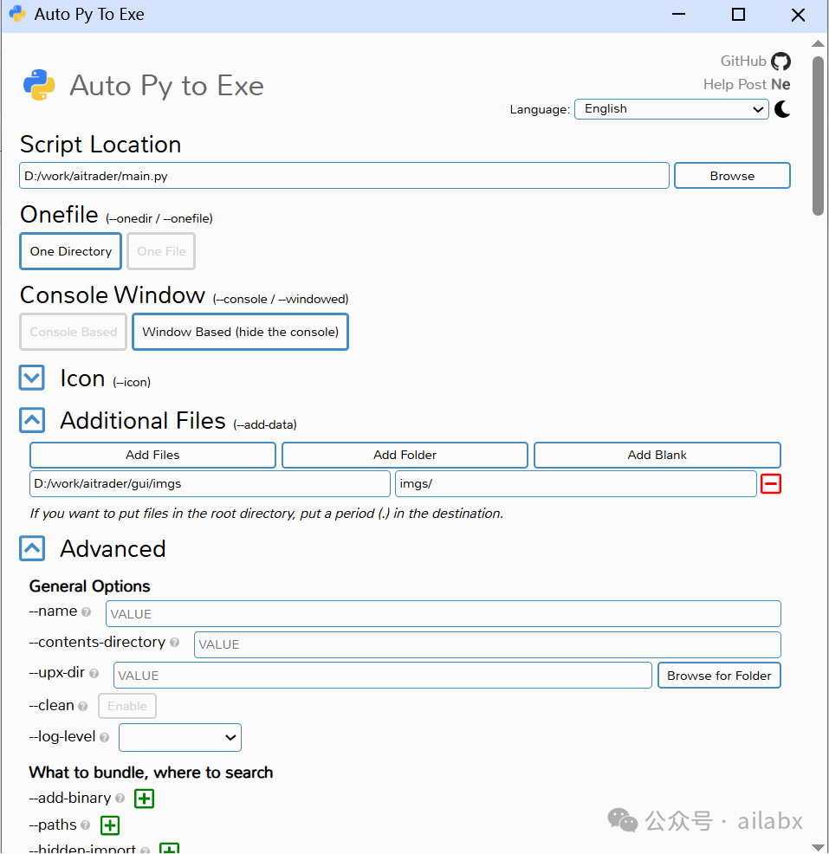Collapse the Advanced section
This screenshot has width=829, height=854.
[x=31, y=548]
